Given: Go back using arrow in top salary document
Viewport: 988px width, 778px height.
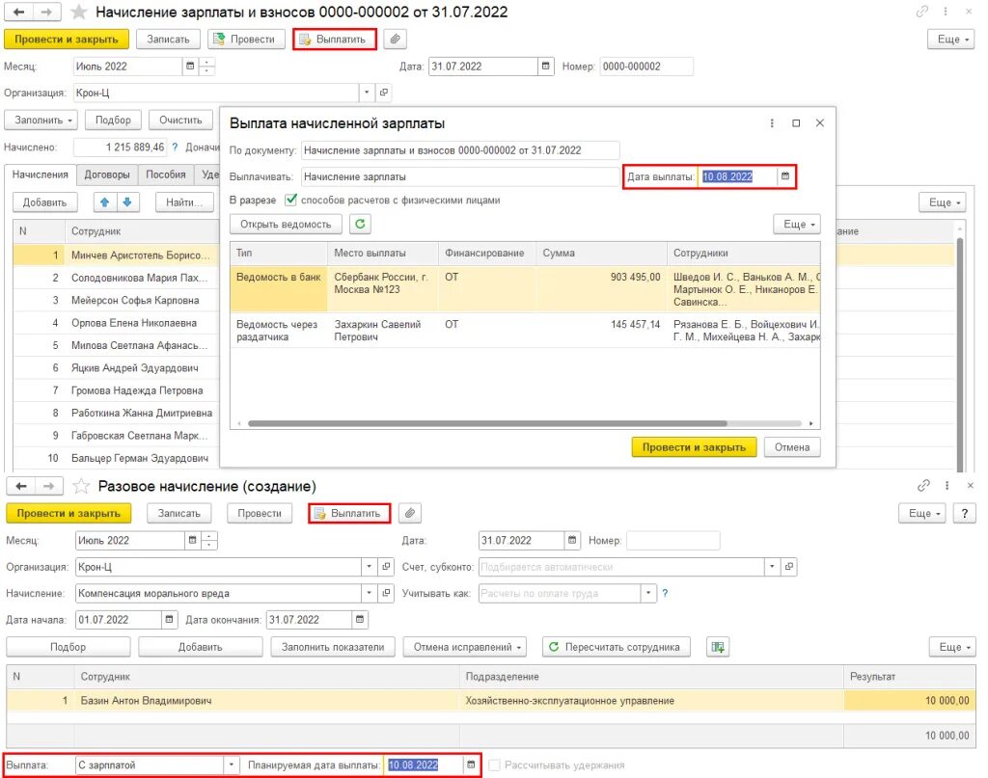Looking at the screenshot, I should point(19,12).
